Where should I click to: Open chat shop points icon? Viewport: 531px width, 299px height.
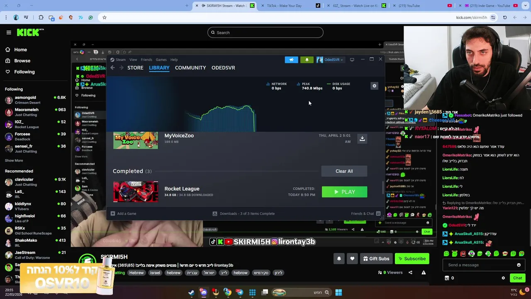pyautogui.click(x=447, y=278)
